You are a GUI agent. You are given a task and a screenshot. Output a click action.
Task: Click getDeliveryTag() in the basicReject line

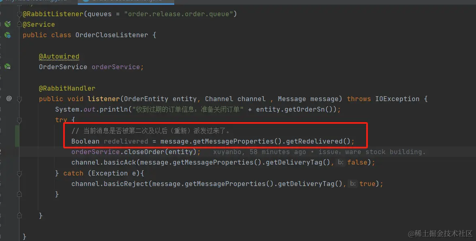click(x=310, y=184)
